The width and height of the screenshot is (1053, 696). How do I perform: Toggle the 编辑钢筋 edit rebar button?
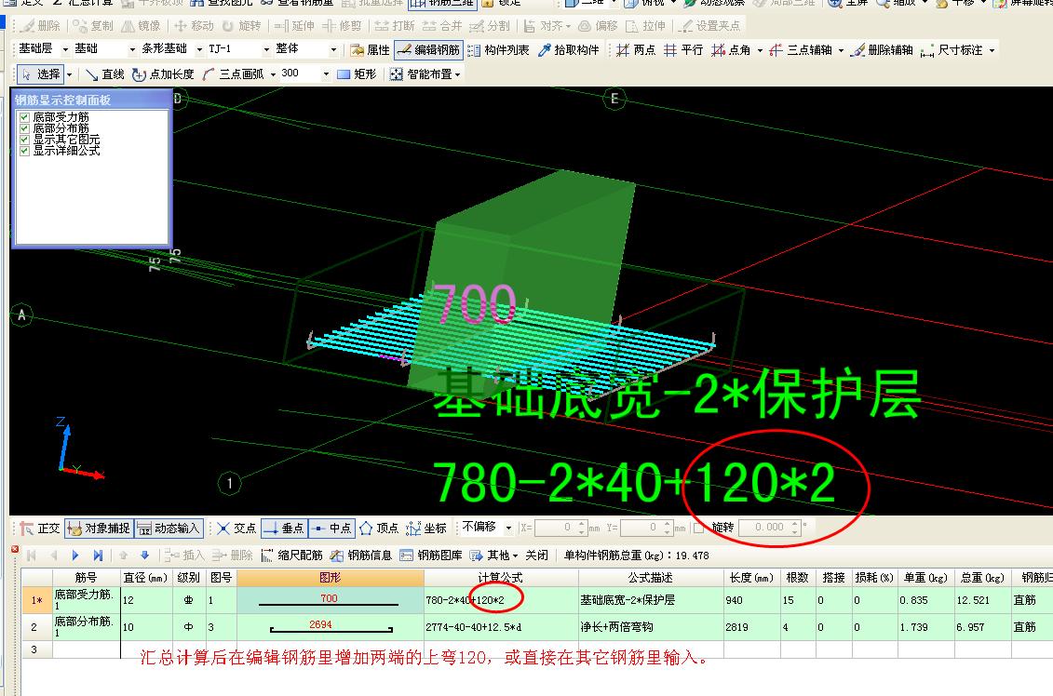[x=428, y=49]
